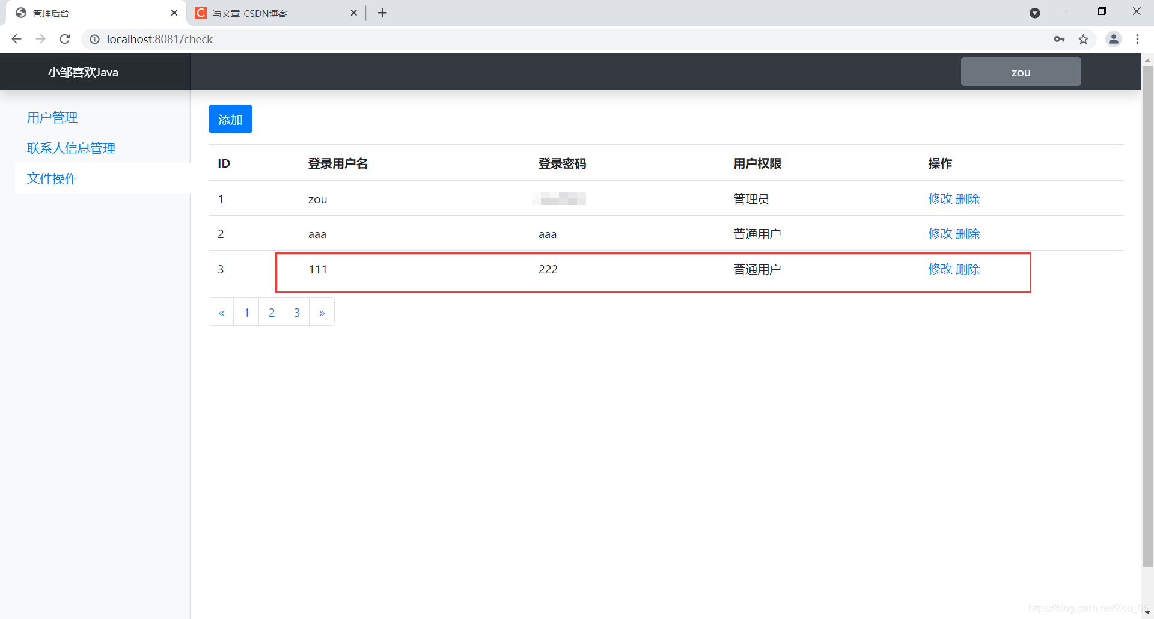This screenshot has height=619, width=1154.
Task: Go to pagination page 1
Action: pos(246,312)
